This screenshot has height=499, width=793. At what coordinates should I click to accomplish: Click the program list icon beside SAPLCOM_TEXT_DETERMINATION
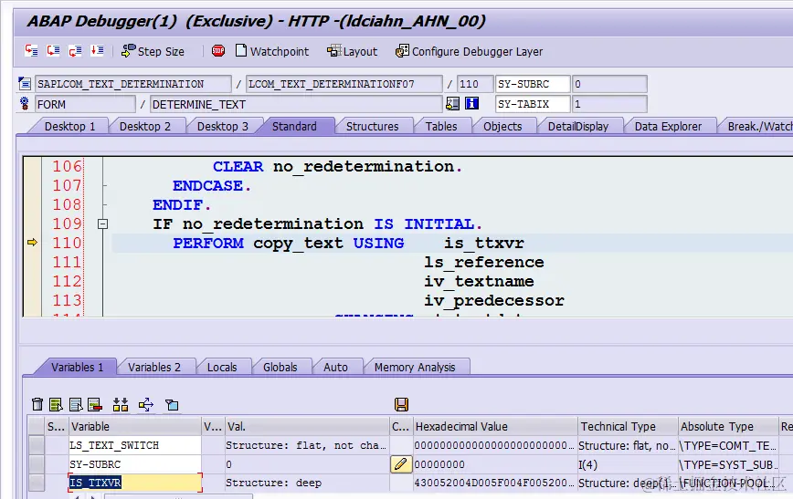click(x=25, y=83)
